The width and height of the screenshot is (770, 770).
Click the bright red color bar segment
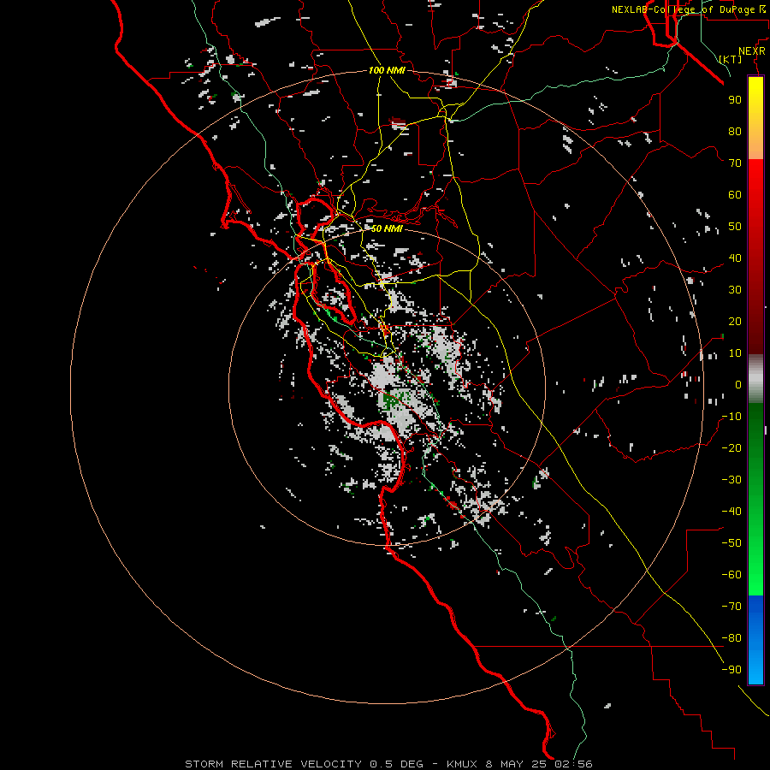[x=755, y=180]
